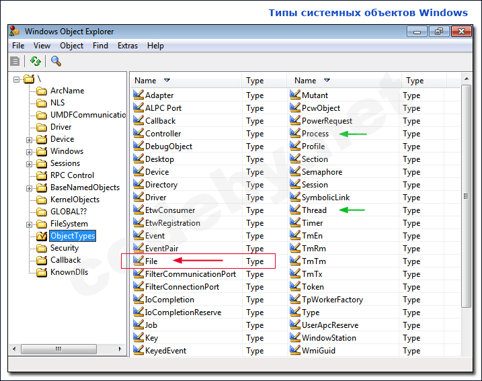The width and height of the screenshot is (482, 381).
Task: Open the Extras menu
Action: [128, 46]
